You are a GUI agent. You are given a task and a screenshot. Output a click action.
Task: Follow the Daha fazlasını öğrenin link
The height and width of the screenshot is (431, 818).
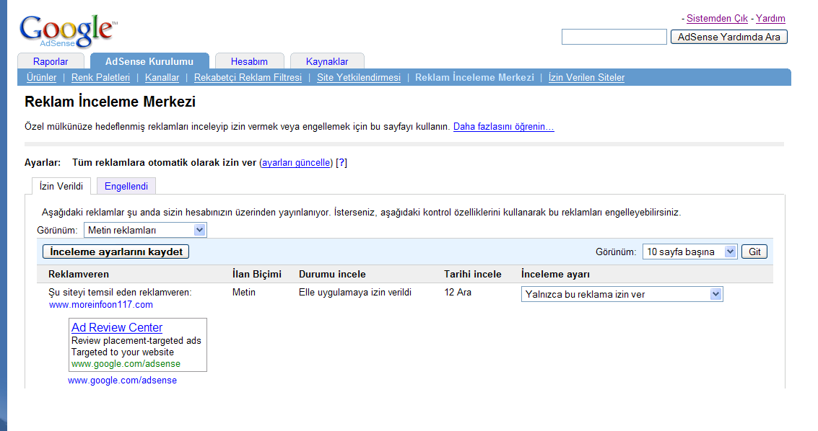(x=503, y=127)
